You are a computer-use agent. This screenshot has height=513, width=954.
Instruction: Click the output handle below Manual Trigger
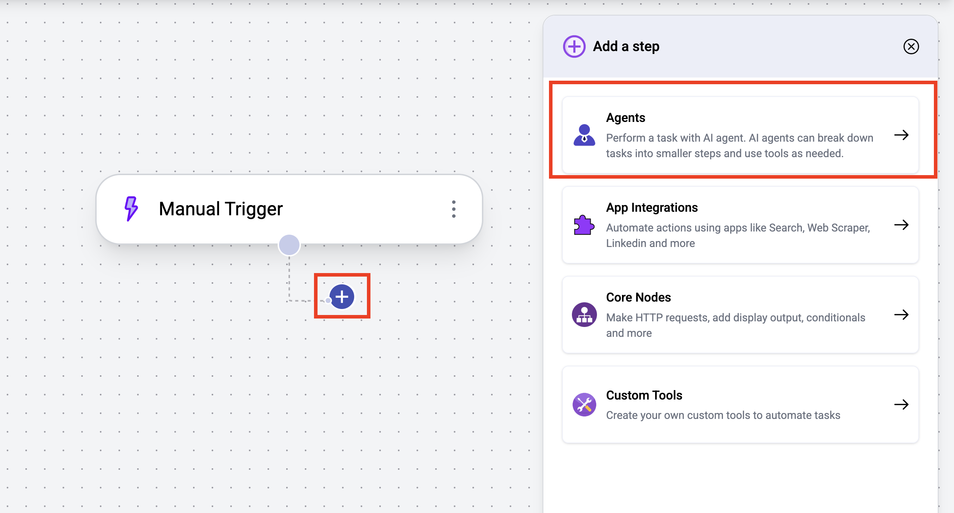click(x=289, y=245)
